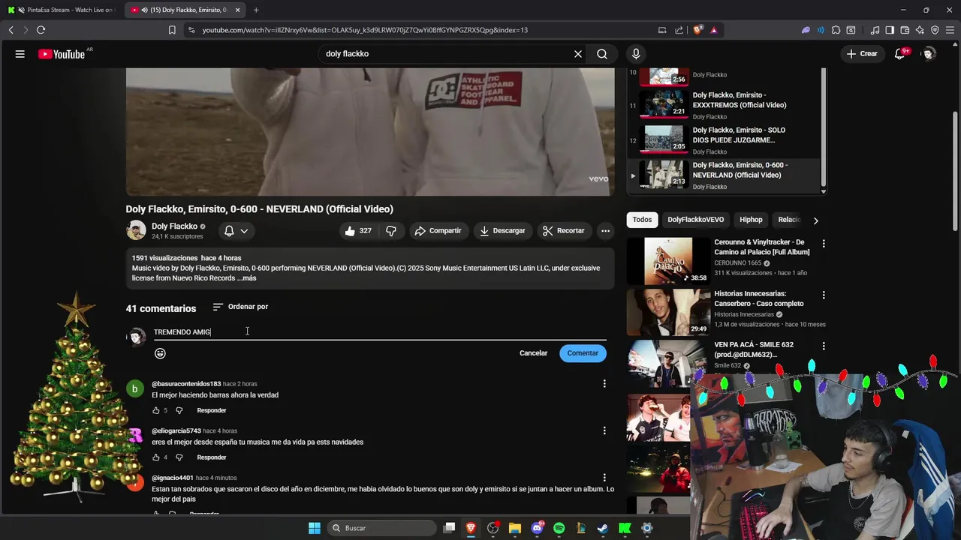Open Brave VPN shield icon
The height and width of the screenshot is (540, 961).
coord(935,30)
